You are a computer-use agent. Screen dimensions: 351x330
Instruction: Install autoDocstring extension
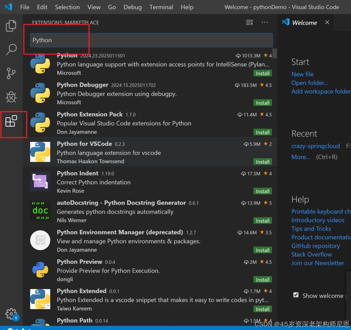coord(263,221)
